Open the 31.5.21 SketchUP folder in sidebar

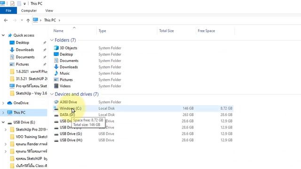pyautogui.click(x=32, y=79)
